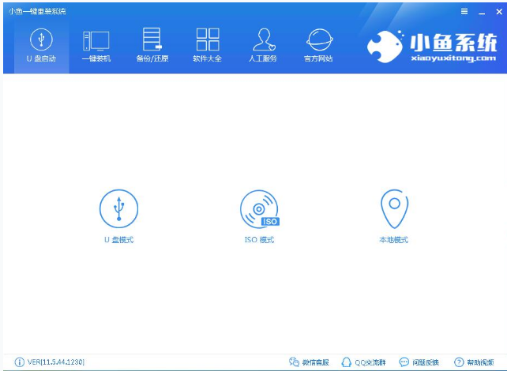Open 备份/还原 in the top toolbar
Screen dimensions: 507x371
tap(151, 39)
